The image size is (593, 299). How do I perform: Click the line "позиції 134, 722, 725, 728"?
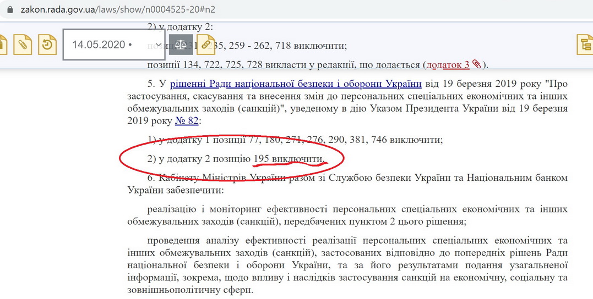[318, 65]
